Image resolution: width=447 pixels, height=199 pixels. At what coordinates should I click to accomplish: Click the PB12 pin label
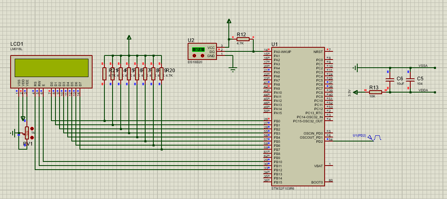coord(278,170)
